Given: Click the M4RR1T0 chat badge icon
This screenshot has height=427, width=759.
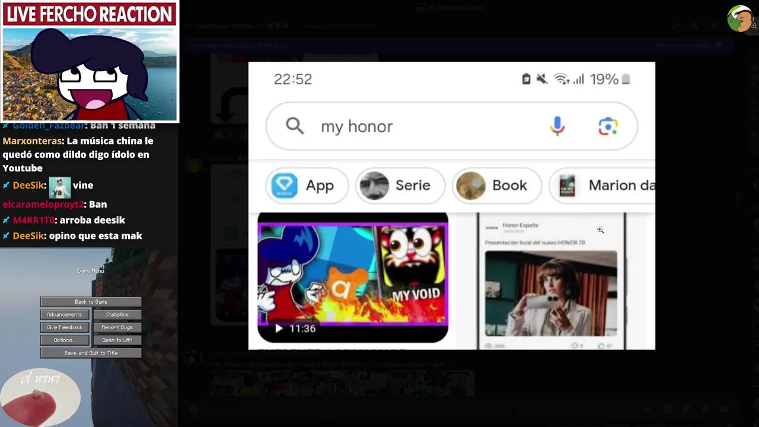Looking at the screenshot, I should (x=6, y=220).
